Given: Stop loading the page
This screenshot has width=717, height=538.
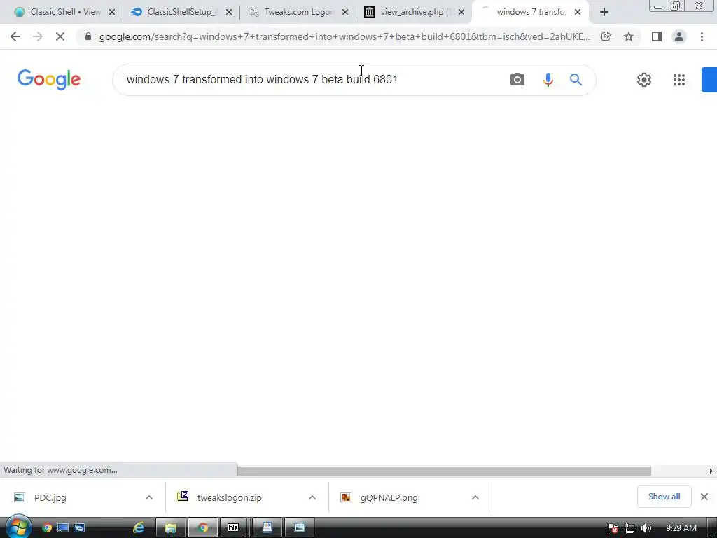Looking at the screenshot, I should pos(60,36).
